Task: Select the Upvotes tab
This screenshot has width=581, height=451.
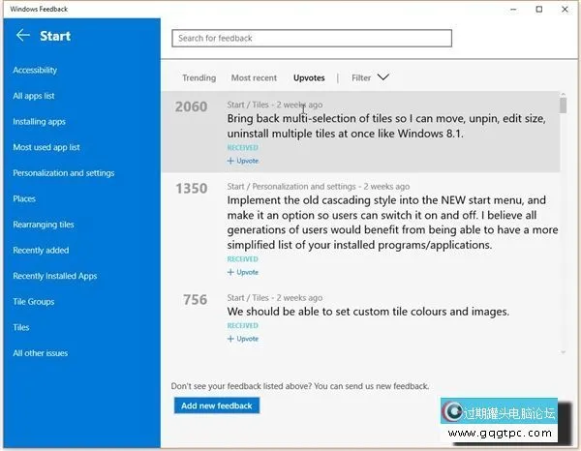Action: [309, 78]
